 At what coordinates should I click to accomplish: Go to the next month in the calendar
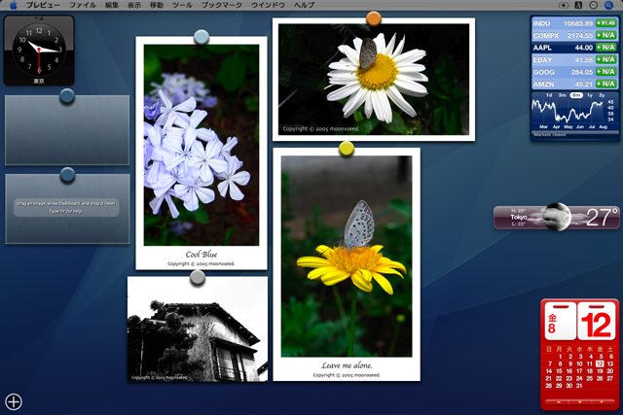point(604,400)
